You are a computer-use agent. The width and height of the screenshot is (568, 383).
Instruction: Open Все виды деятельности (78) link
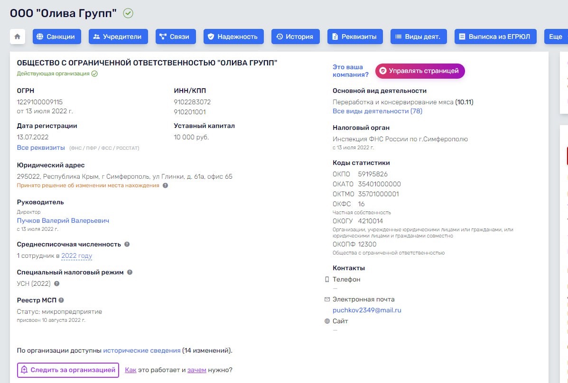377,111
